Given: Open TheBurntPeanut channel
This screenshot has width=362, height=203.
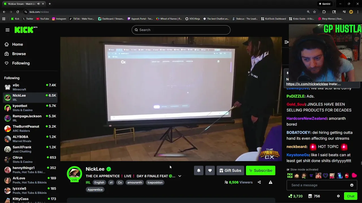Looking at the screenshot, I should (30, 129).
